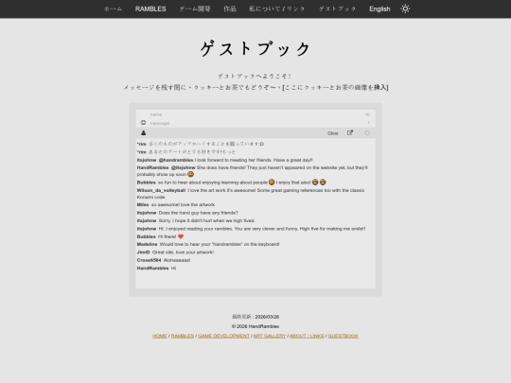Click emoji after 'probably show up soon'
Image resolution: width=511 pixels, height=383 pixels.
[x=190, y=174]
